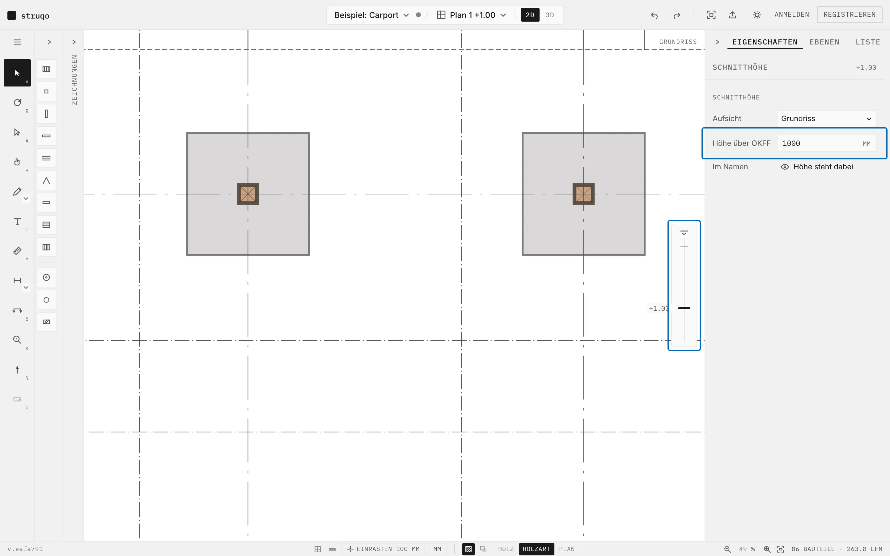Toggle the hatch fill display button
890x556 pixels.
[468, 549]
